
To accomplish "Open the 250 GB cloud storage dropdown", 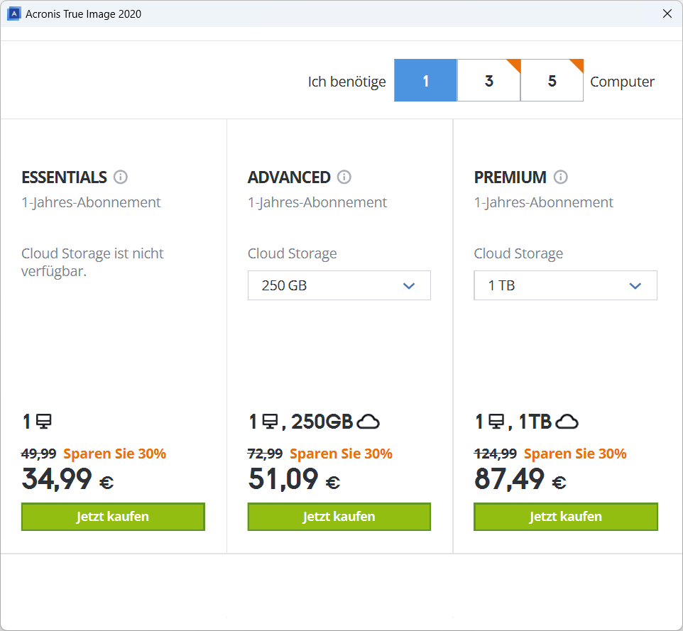I will (x=339, y=285).
